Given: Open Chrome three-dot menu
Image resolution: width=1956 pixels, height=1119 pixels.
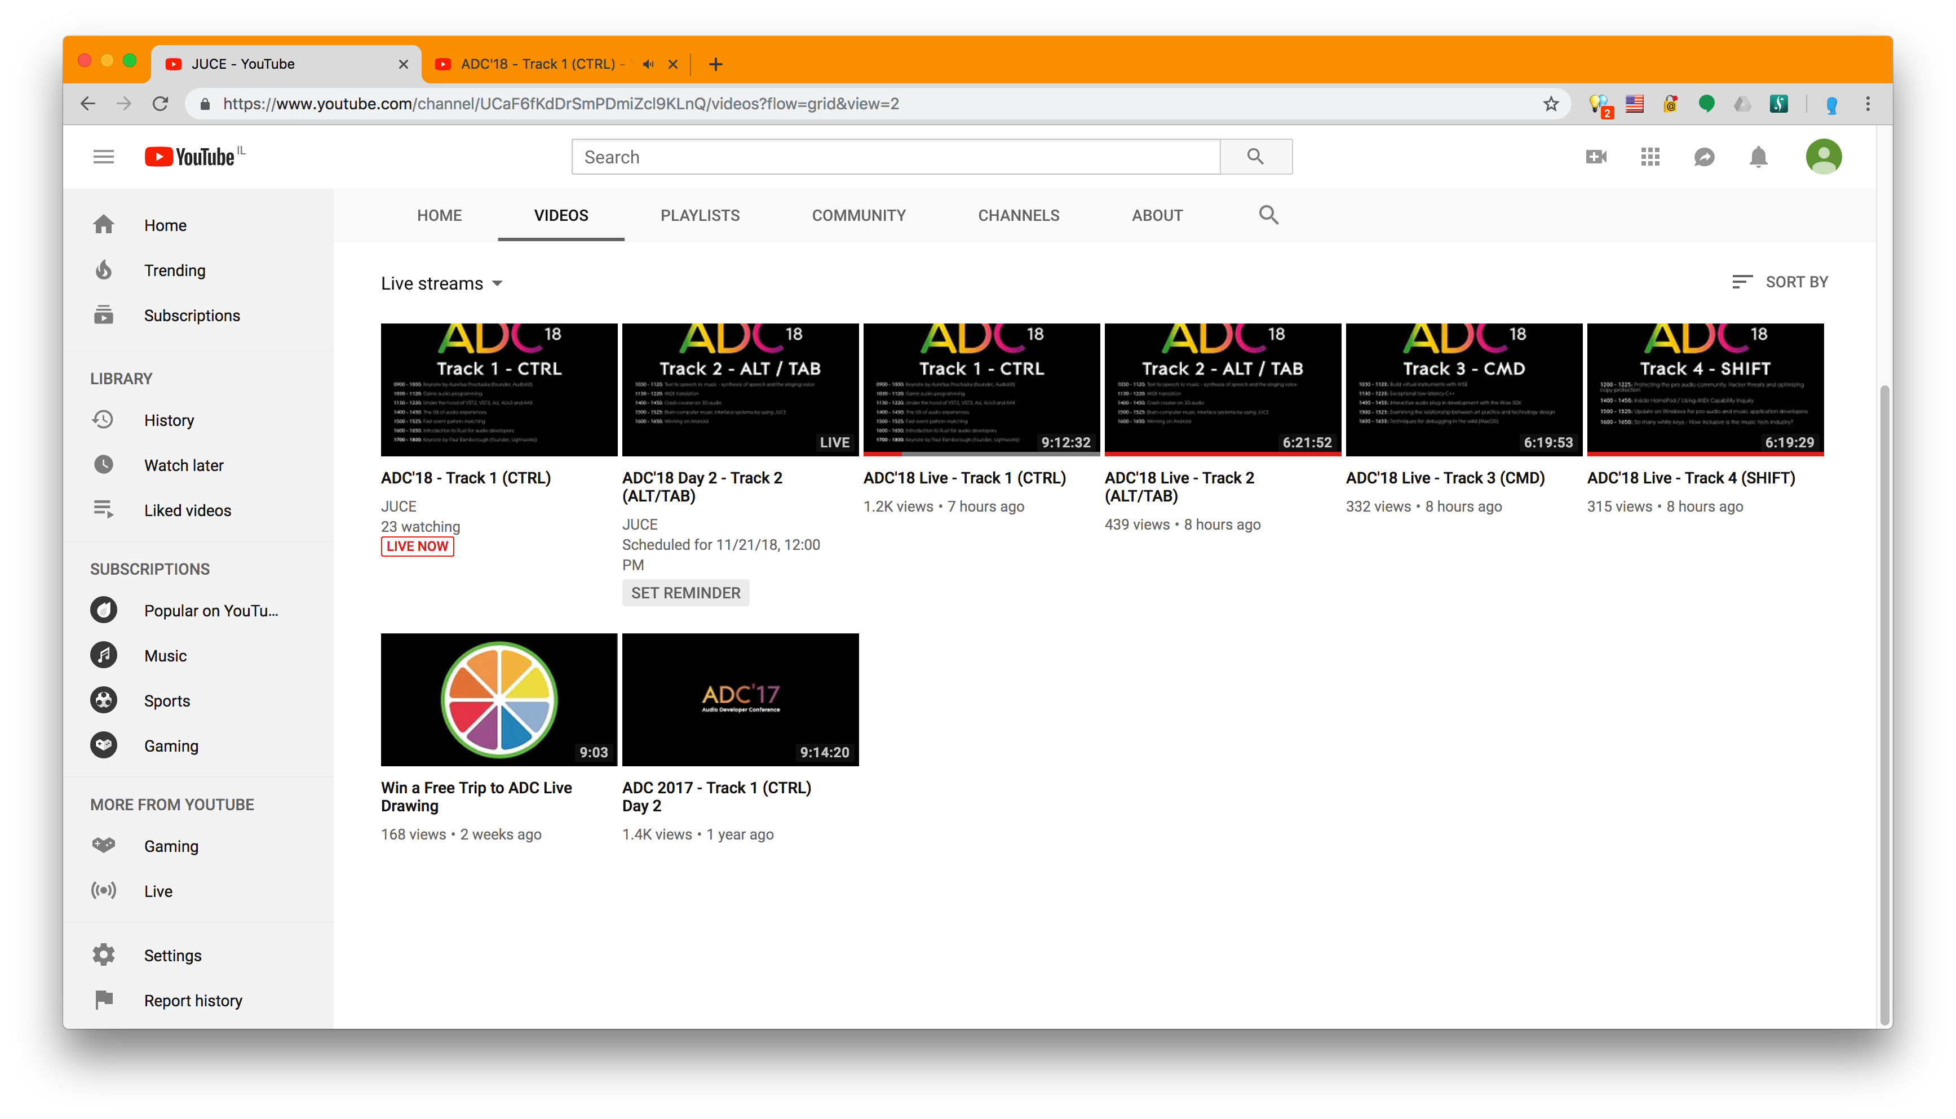Looking at the screenshot, I should click(1868, 104).
